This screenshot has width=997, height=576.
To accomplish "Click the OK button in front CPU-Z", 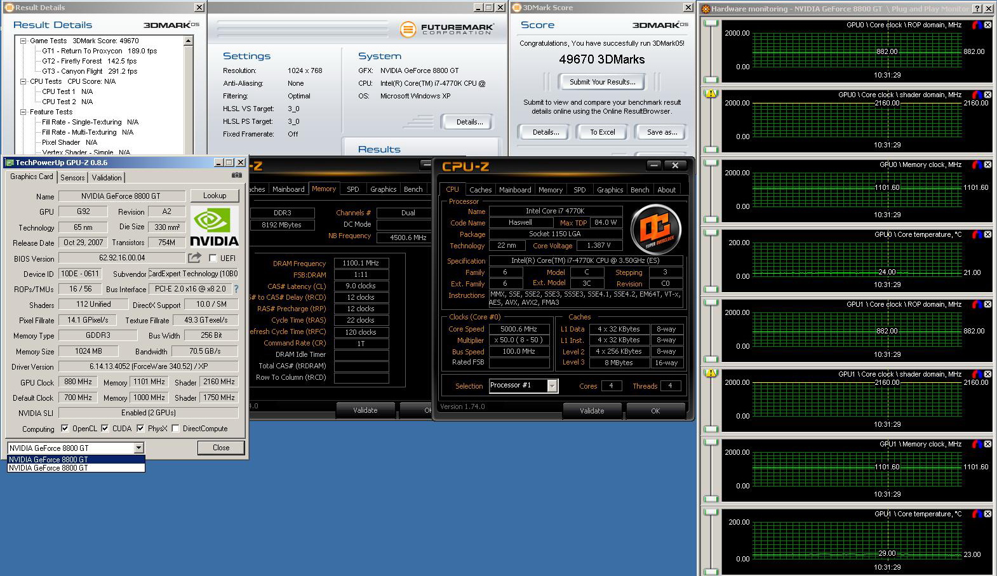I will (655, 411).
